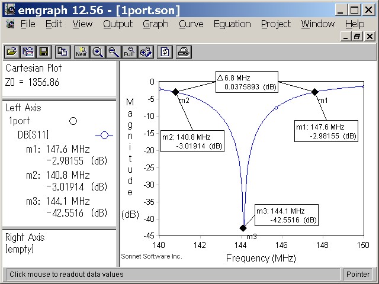Click the circle symbol next to 1port
The image size is (379, 284).
point(73,121)
